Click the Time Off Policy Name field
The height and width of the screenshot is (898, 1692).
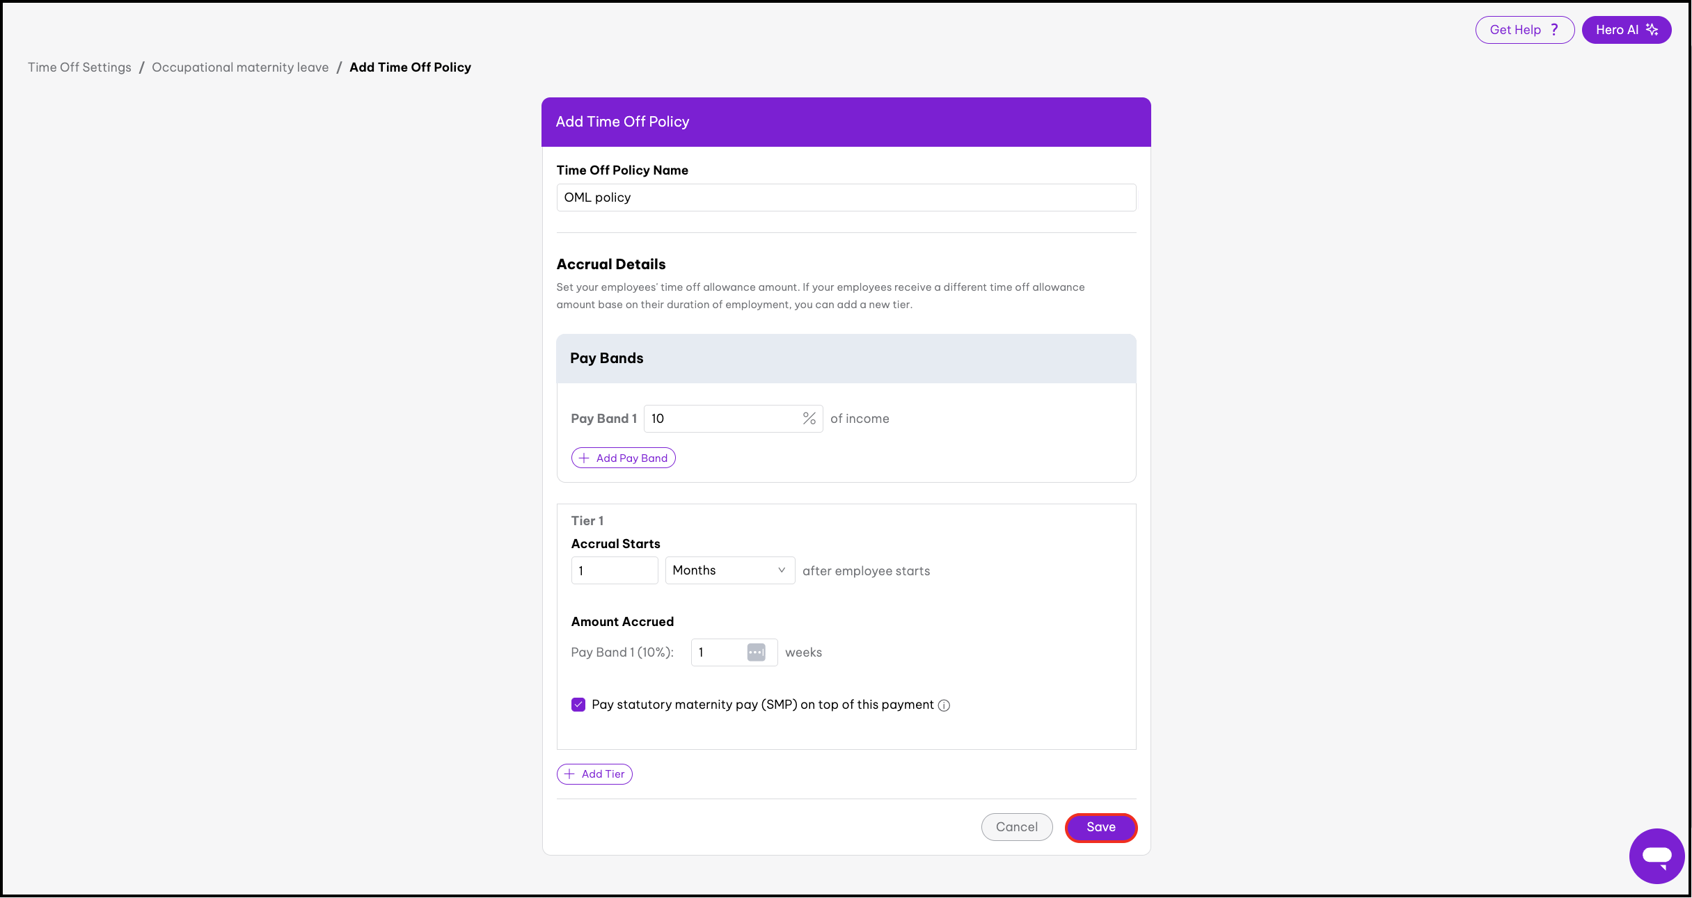[846, 198]
